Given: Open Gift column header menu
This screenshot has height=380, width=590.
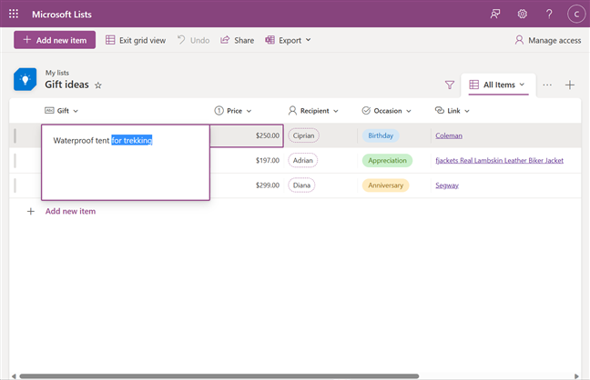Looking at the screenshot, I should [62, 111].
